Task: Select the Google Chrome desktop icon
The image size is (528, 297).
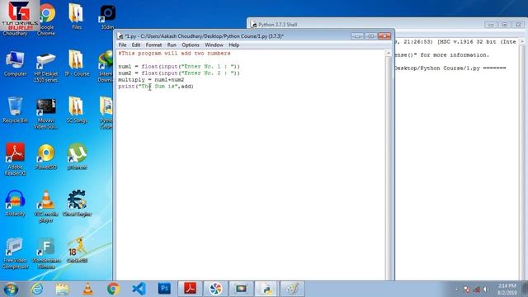Action: [47, 20]
